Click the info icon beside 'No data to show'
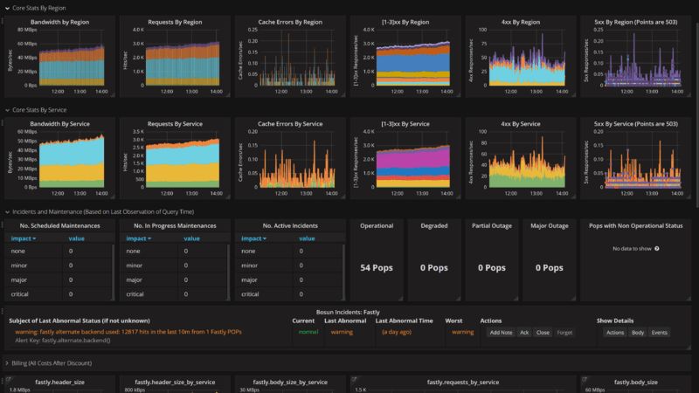Screen dimensions: 699x393 tap(656, 249)
